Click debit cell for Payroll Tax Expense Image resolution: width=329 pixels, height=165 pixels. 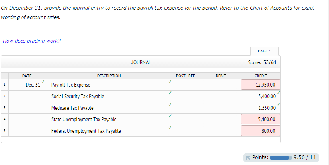[x=220, y=85]
